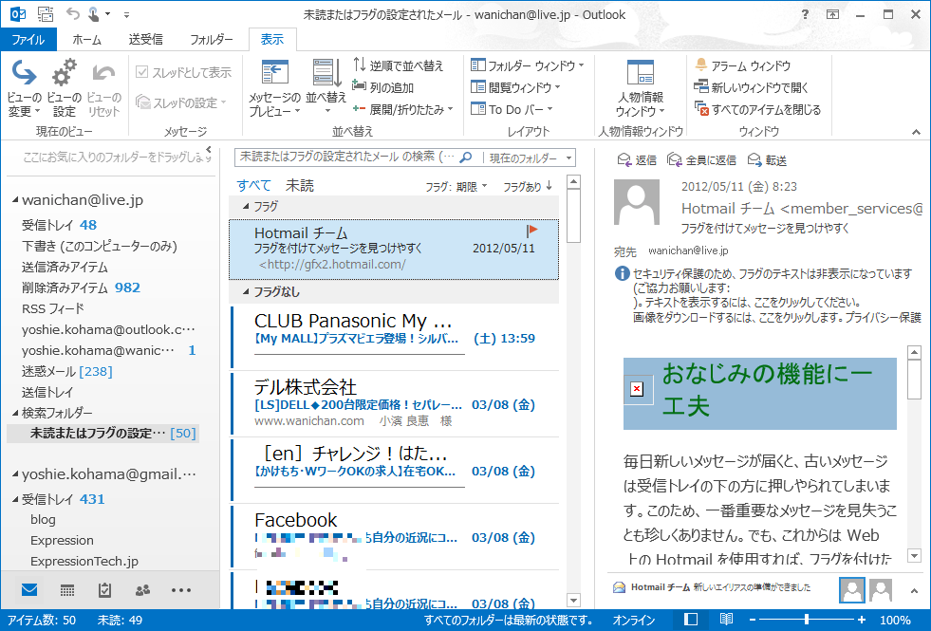Open the デル株式会社 message
Viewport: 931px width, 631px height.
point(395,403)
